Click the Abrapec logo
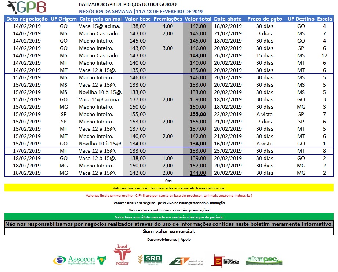Screen dimensions: 338x272 (264, 261)
